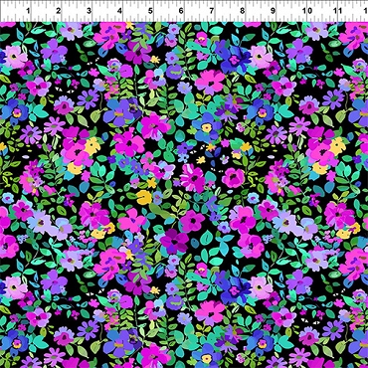Screen dimensions: 368x368
Task: Click the number 6 on the ruler
Action: (181, 11)
